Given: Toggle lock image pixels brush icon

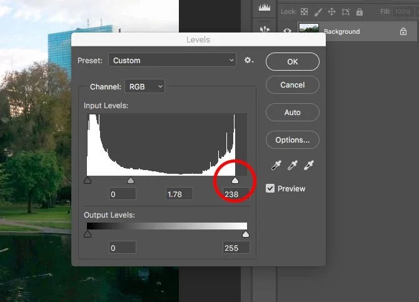Looking at the screenshot, I should (318, 11).
